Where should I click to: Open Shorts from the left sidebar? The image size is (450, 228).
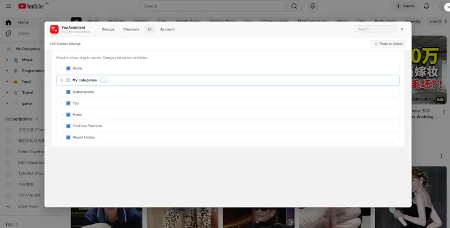click(23, 33)
